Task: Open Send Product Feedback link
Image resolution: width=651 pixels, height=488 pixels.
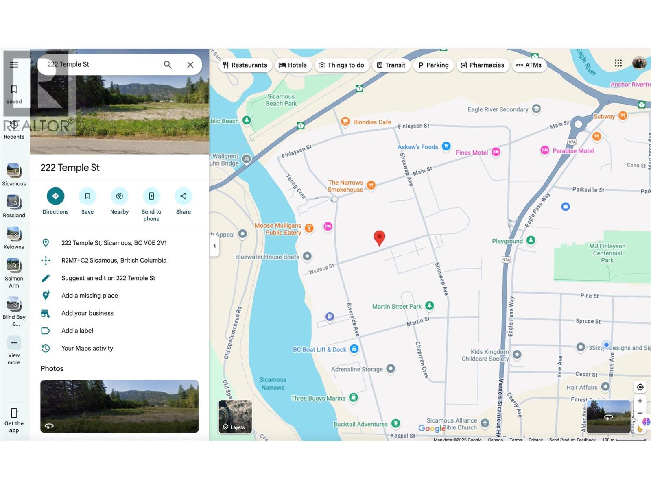Action: point(572,440)
